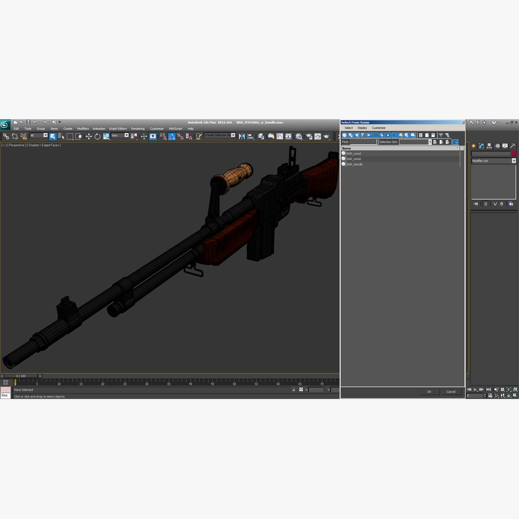Toggle Display Geometry filter in dialog
The width and height of the screenshot is (519, 519).
(345, 135)
